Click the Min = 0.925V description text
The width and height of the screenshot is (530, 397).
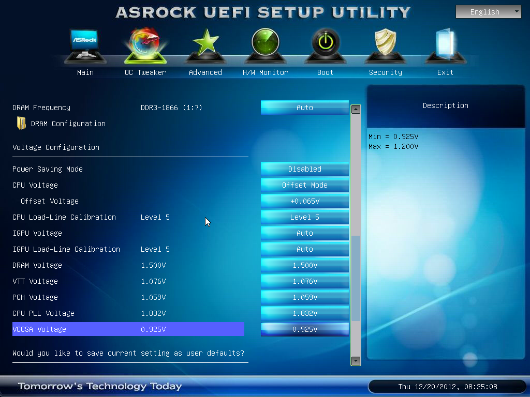pyautogui.click(x=393, y=136)
